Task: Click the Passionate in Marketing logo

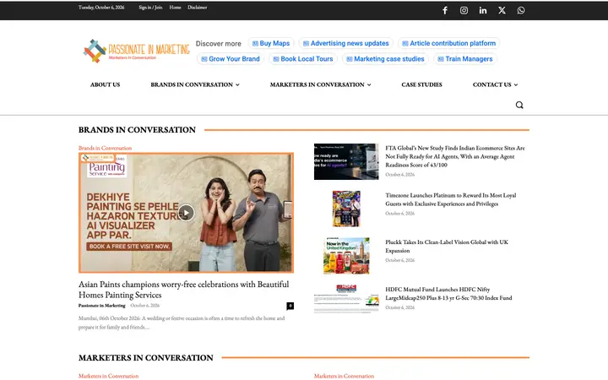Action: 136,51
